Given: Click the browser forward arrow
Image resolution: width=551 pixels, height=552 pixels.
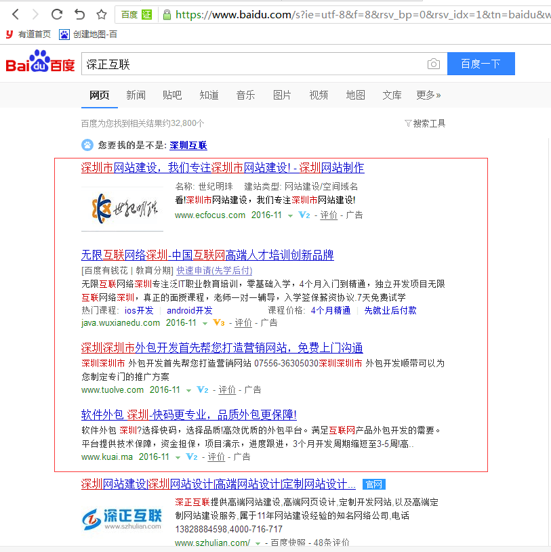Looking at the screenshot, I should [x=35, y=14].
